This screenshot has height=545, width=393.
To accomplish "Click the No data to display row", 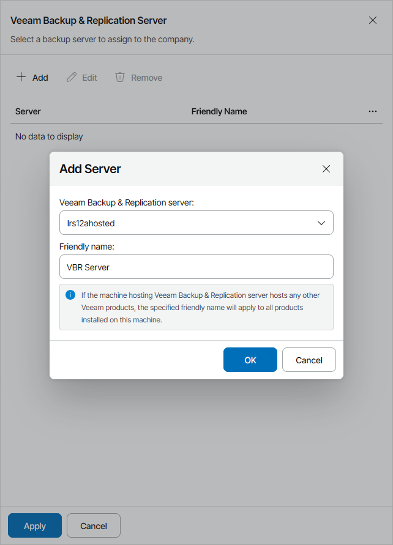I will (48, 136).
